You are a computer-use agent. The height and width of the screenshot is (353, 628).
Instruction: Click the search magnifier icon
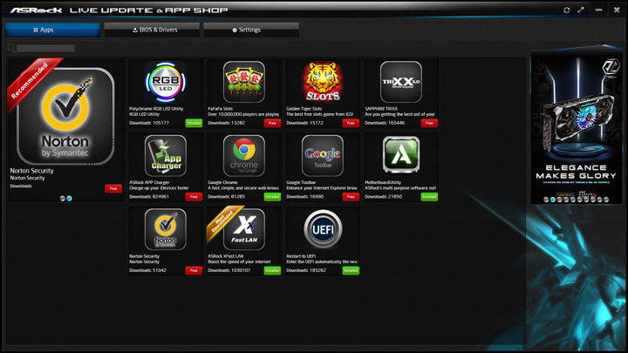pyautogui.click(x=10, y=49)
